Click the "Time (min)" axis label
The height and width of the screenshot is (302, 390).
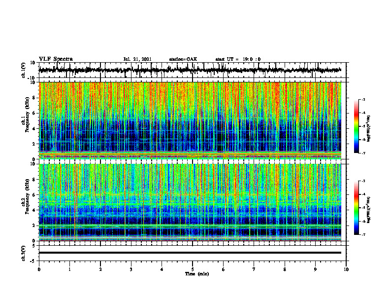click(197, 274)
